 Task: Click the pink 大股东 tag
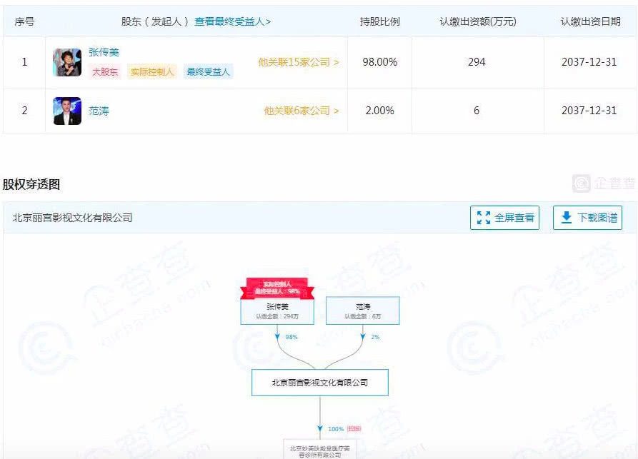105,72
